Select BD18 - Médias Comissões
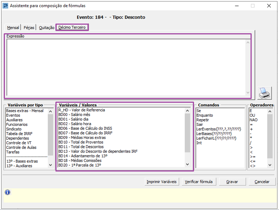The width and height of the screenshot is (279, 210). coord(80,161)
